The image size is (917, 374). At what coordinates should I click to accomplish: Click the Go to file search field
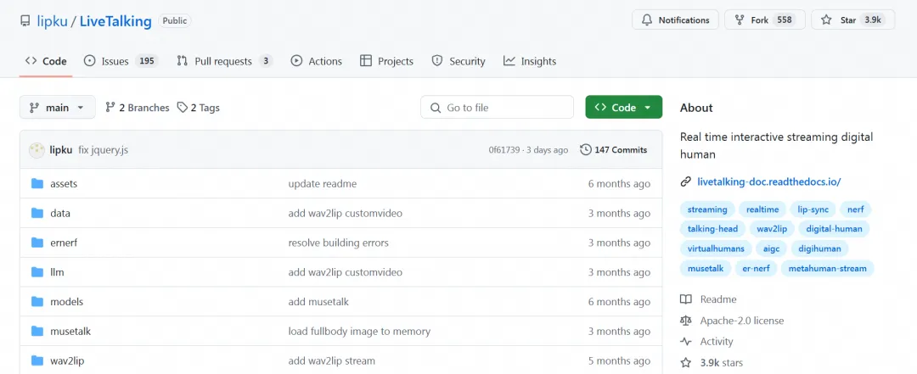pyautogui.click(x=497, y=108)
